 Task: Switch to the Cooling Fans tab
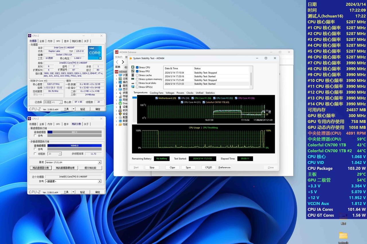point(157,93)
